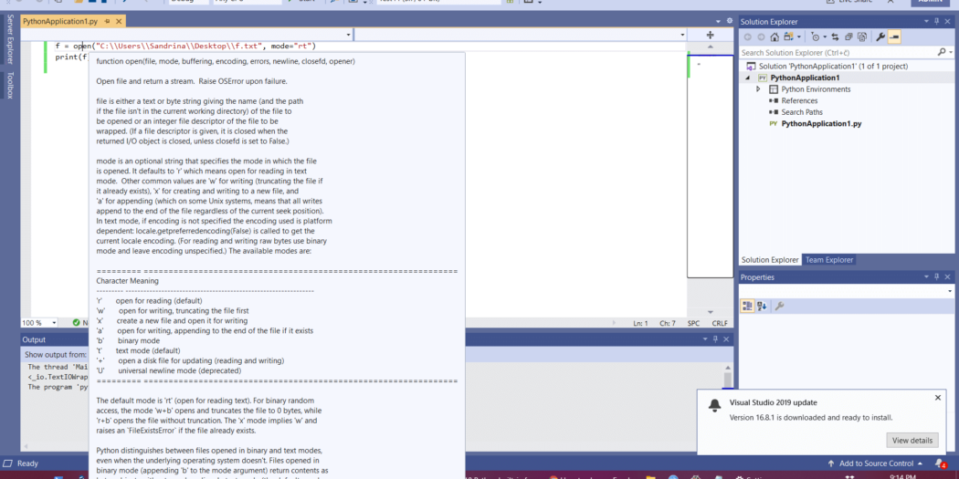Open Properties window position dropdown
959x479 pixels.
(927, 276)
